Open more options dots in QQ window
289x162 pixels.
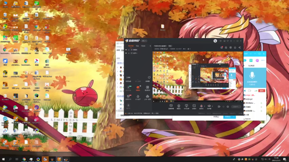click(x=263, y=60)
